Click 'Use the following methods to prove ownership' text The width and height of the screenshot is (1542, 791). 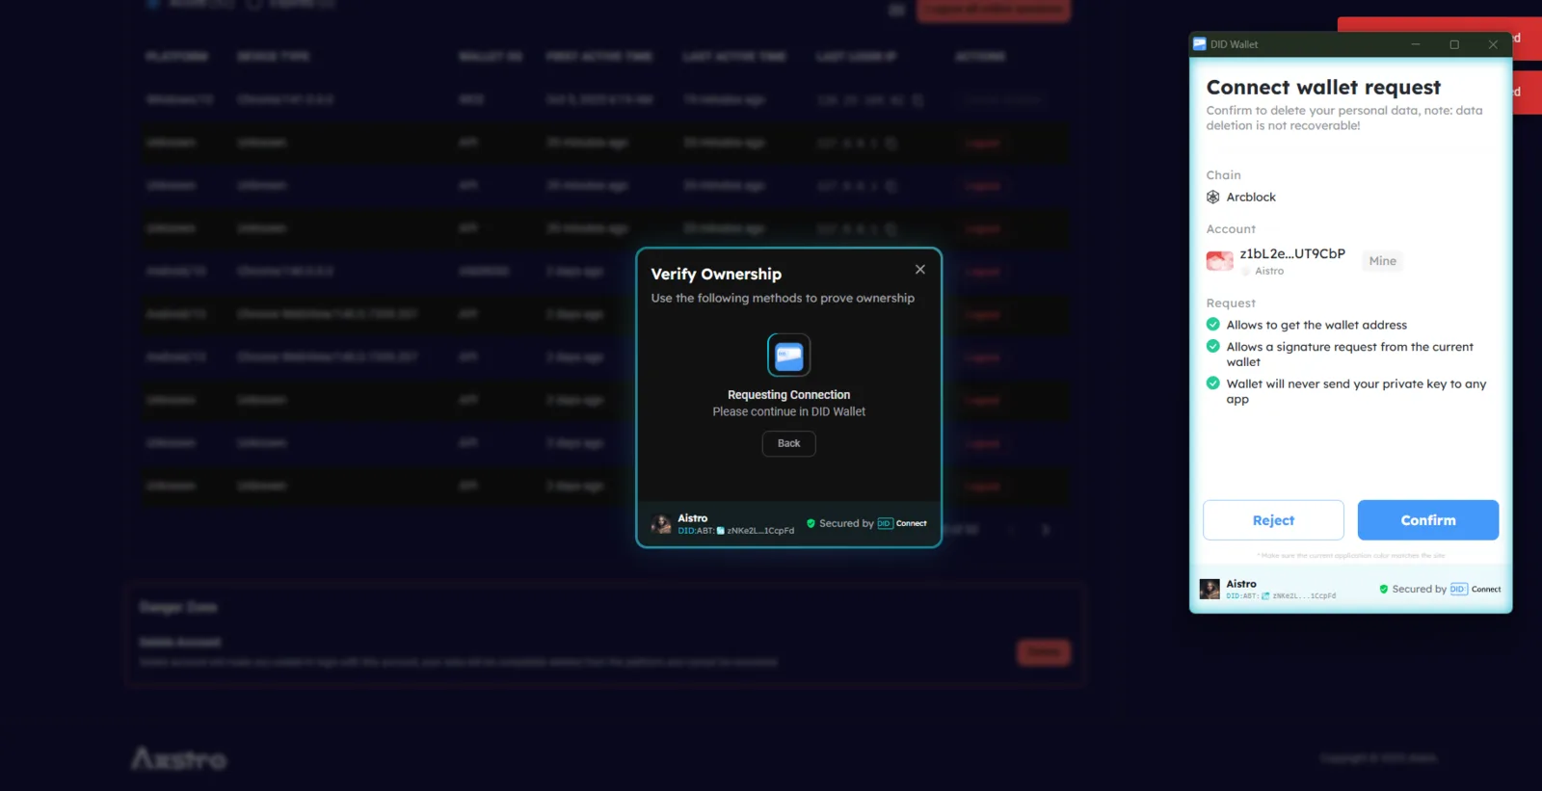783,299
